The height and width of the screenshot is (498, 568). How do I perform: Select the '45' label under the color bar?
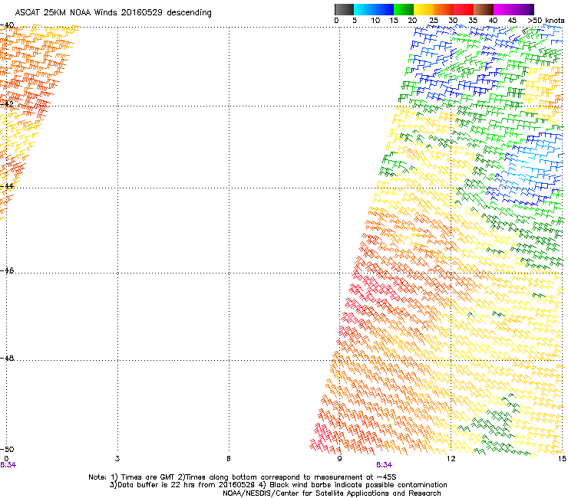tap(512, 21)
